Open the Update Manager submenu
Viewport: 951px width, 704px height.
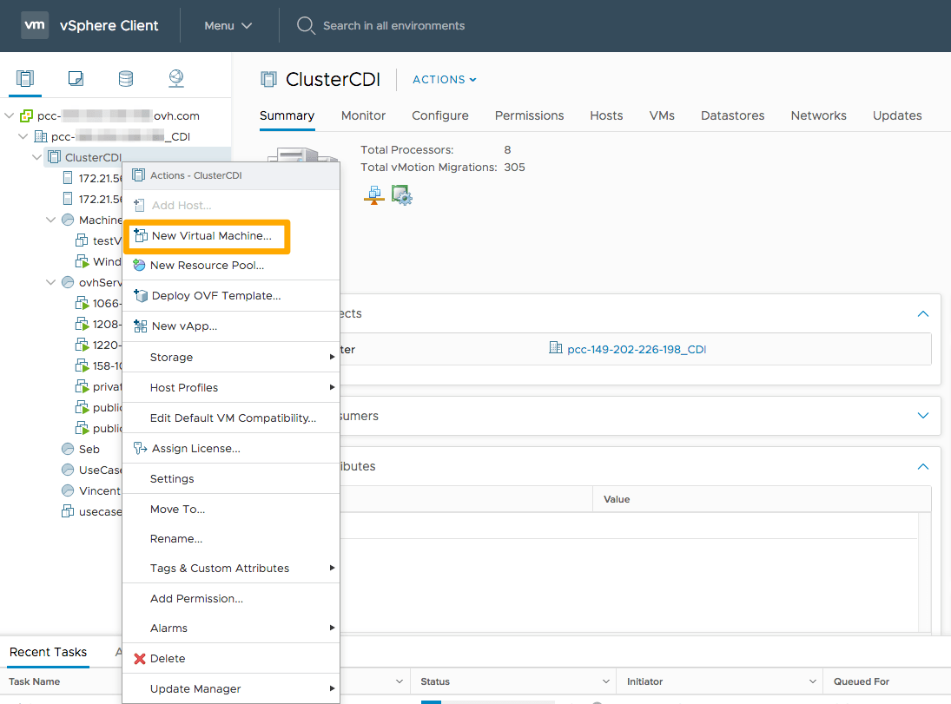pos(231,689)
